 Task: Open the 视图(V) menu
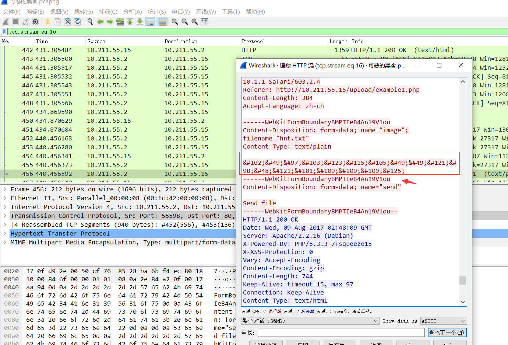click(x=59, y=12)
